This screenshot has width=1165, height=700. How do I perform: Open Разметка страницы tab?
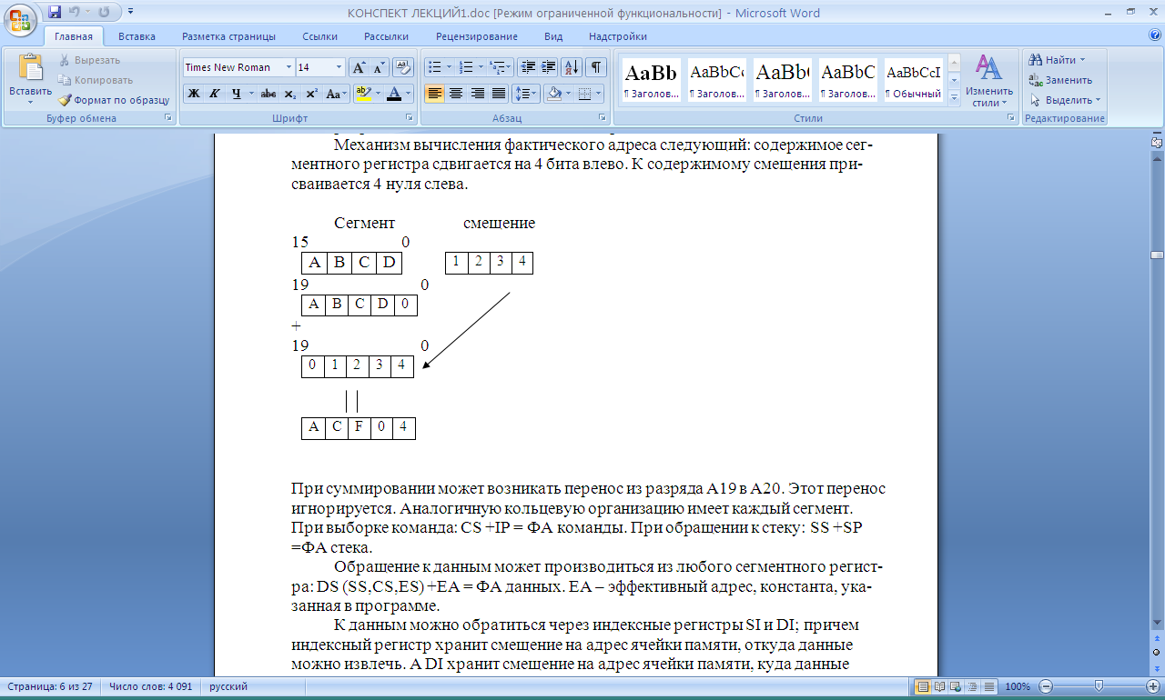pos(228,36)
